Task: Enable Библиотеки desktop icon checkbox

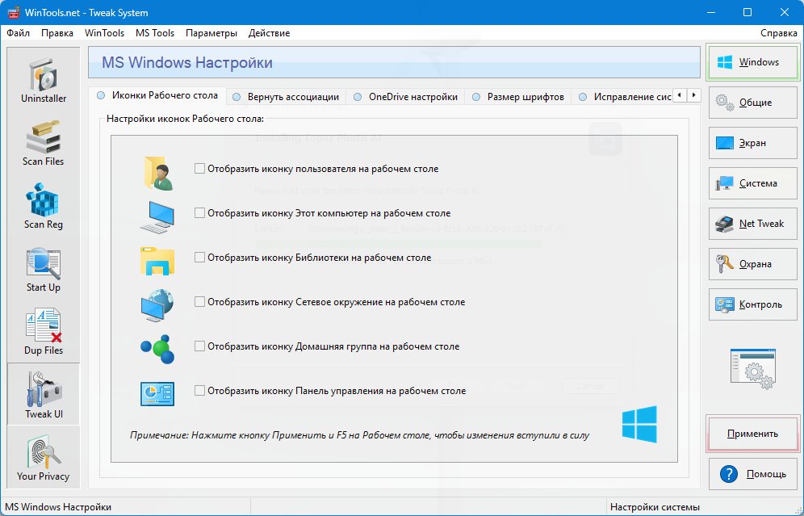Action: click(x=199, y=257)
